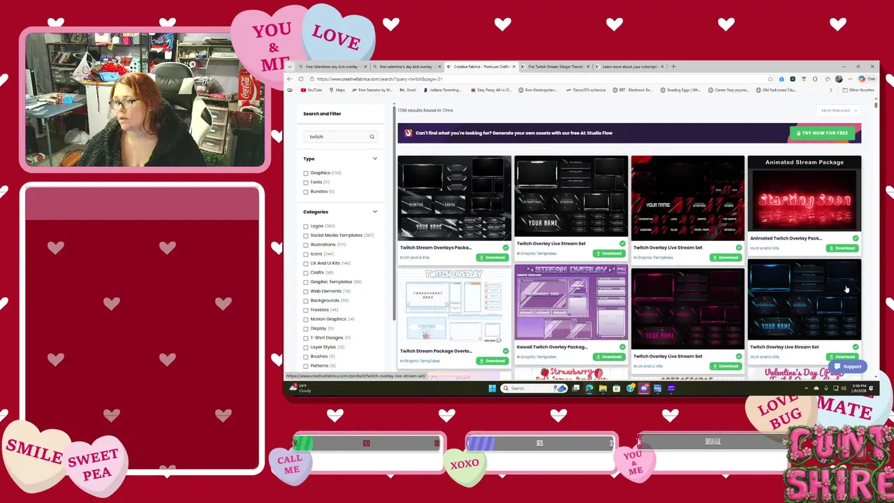The width and height of the screenshot is (894, 503).
Task: Expand the bookmarks bar overflow chevron
Action: [x=831, y=90]
